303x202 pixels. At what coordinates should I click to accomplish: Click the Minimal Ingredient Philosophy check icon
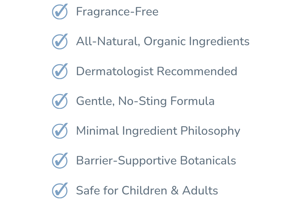point(60,131)
